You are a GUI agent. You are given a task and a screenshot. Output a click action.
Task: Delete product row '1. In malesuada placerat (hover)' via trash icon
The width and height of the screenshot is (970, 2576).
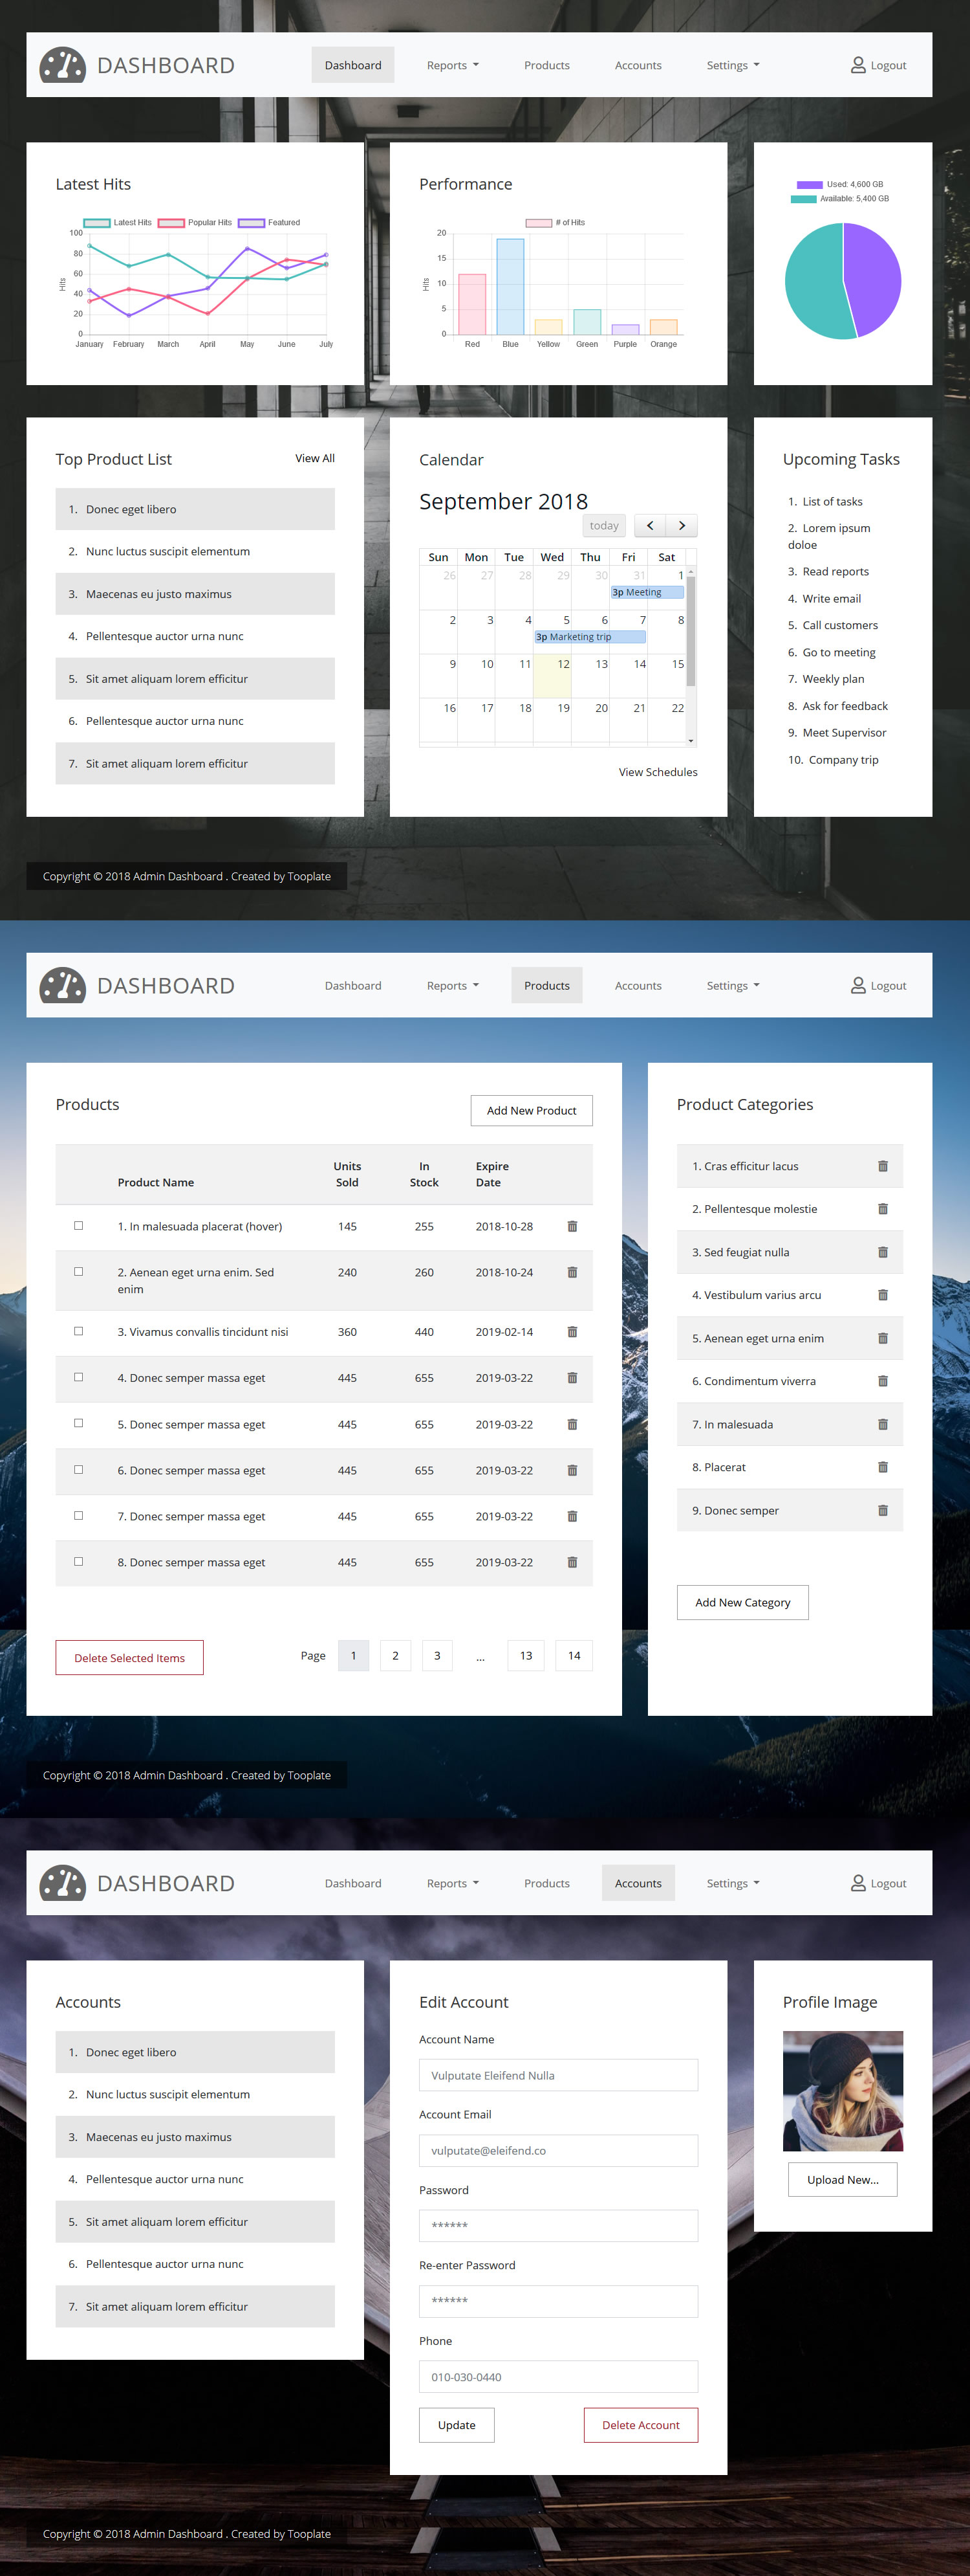[572, 1226]
